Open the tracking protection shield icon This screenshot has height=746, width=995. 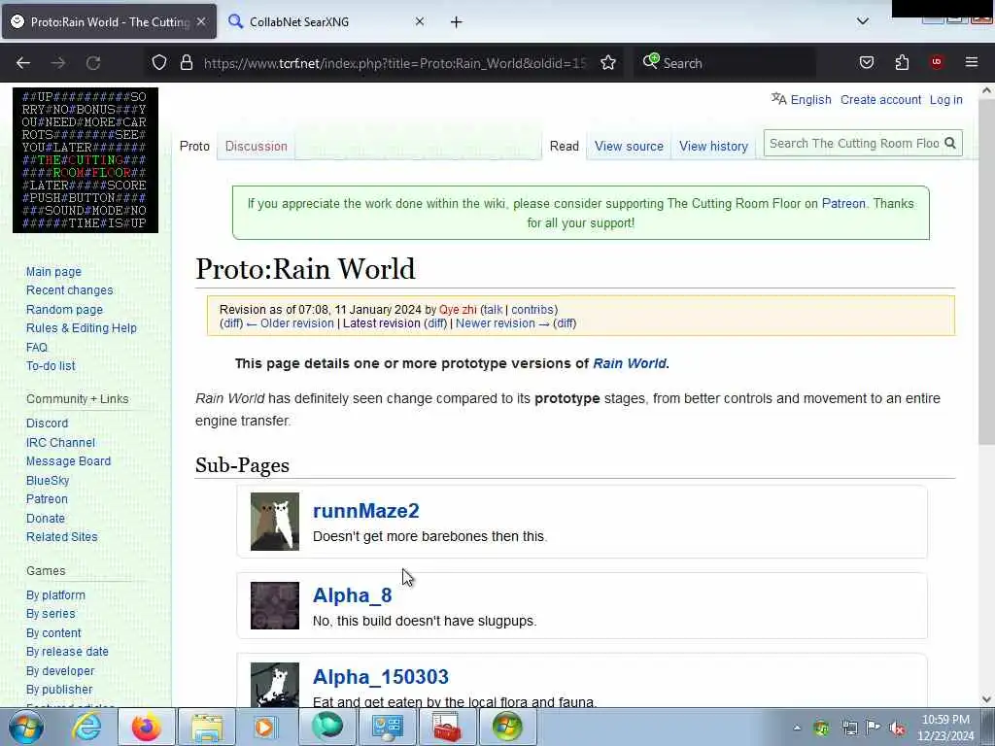[159, 63]
